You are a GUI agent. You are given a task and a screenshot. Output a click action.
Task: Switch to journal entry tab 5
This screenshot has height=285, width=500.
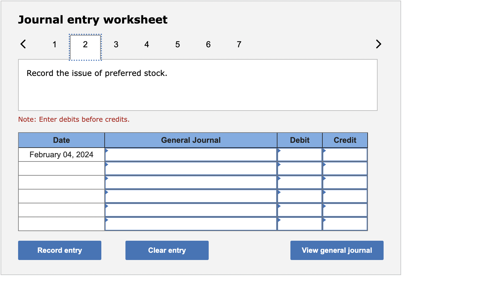(x=178, y=44)
